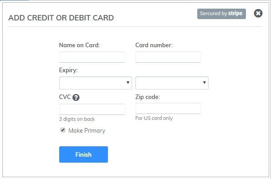Click the CVC help question mark icon

76,98
